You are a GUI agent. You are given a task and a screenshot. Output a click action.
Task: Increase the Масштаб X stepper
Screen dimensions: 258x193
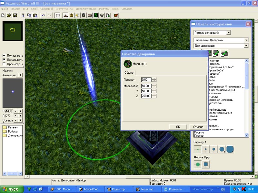tap(154, 85)
